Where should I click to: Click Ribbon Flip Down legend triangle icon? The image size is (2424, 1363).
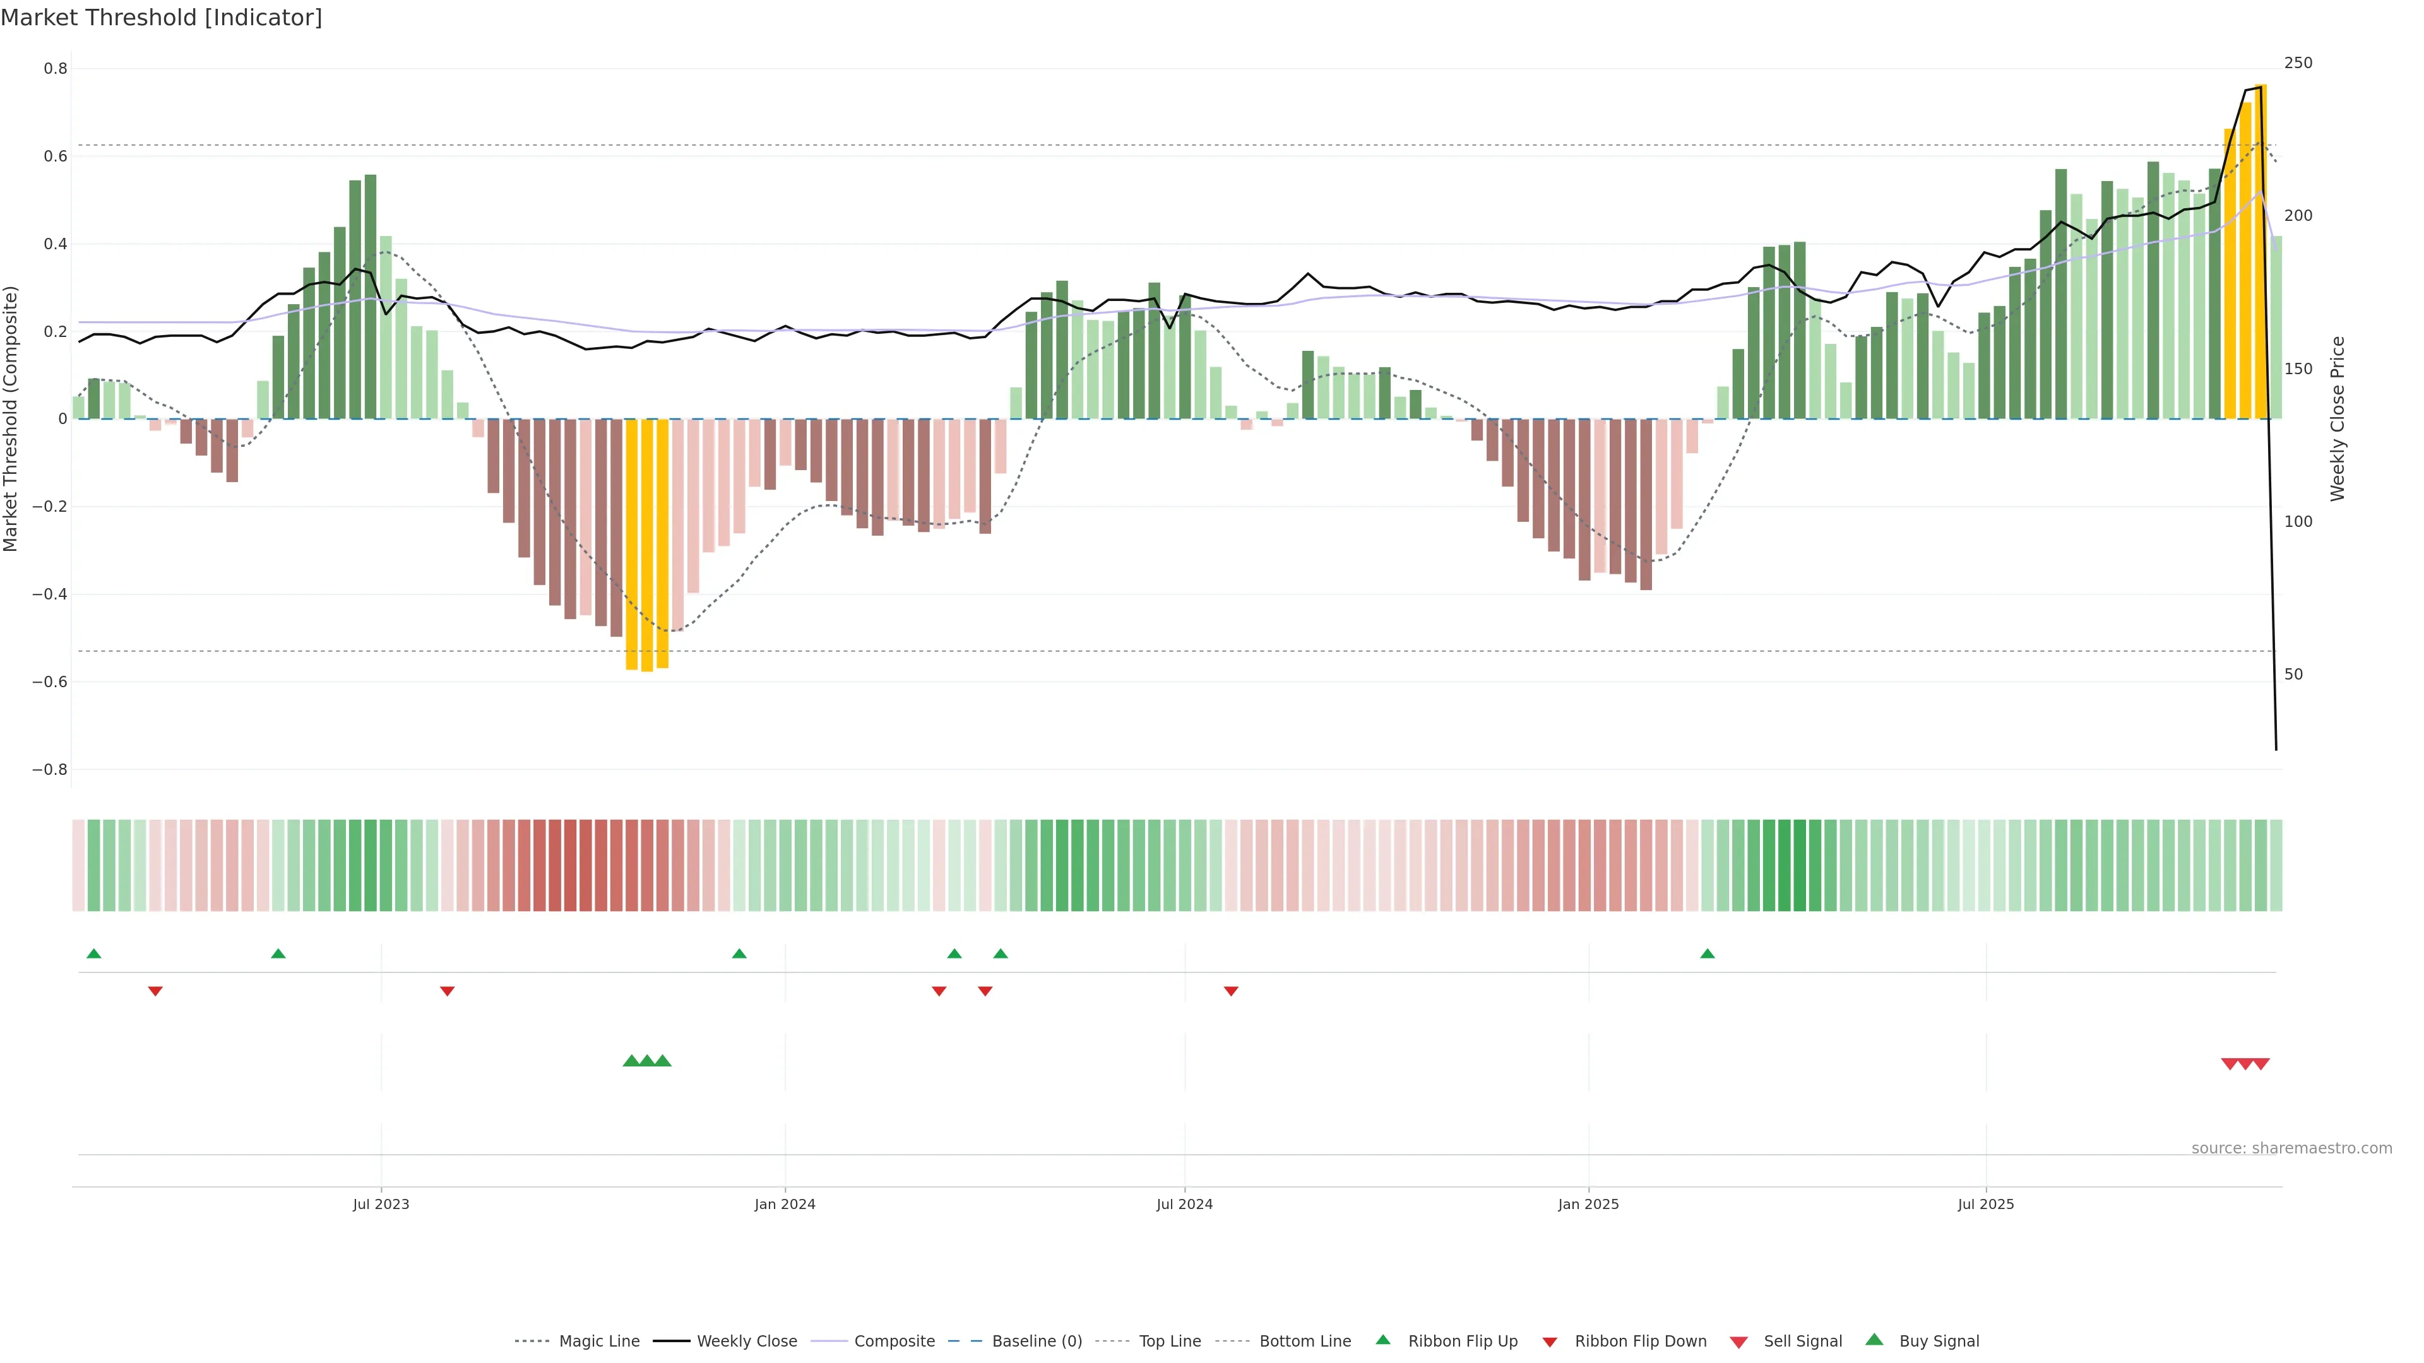(x=1550, y=1342)
